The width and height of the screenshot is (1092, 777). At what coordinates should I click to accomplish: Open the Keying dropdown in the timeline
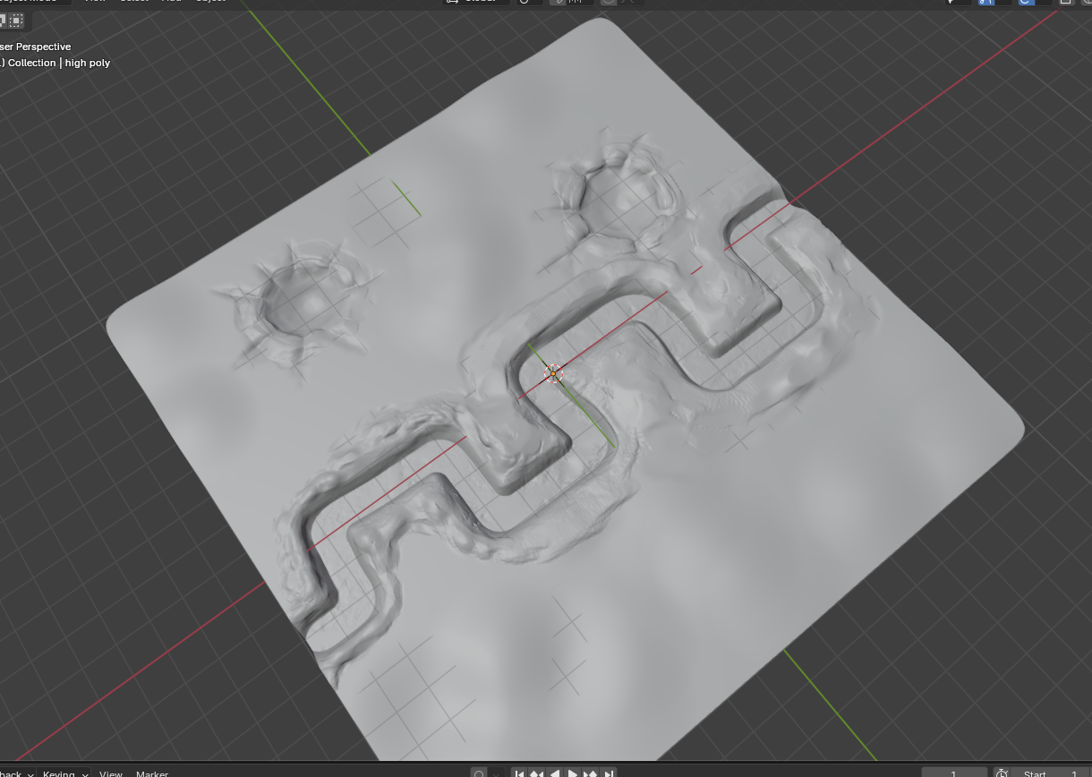click(64, 773)
